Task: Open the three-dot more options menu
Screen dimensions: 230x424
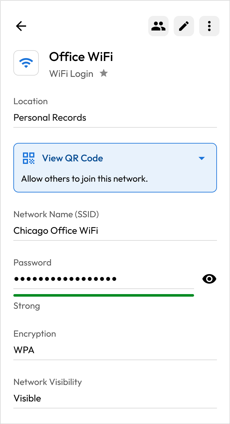Action: 209,26
